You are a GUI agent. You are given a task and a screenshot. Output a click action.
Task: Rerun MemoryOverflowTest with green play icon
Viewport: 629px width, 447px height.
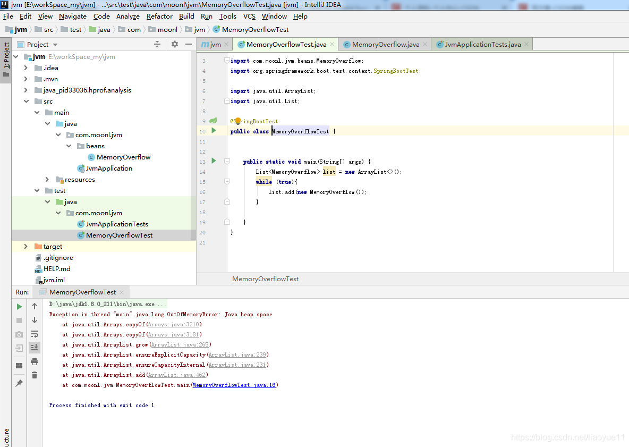19,307
